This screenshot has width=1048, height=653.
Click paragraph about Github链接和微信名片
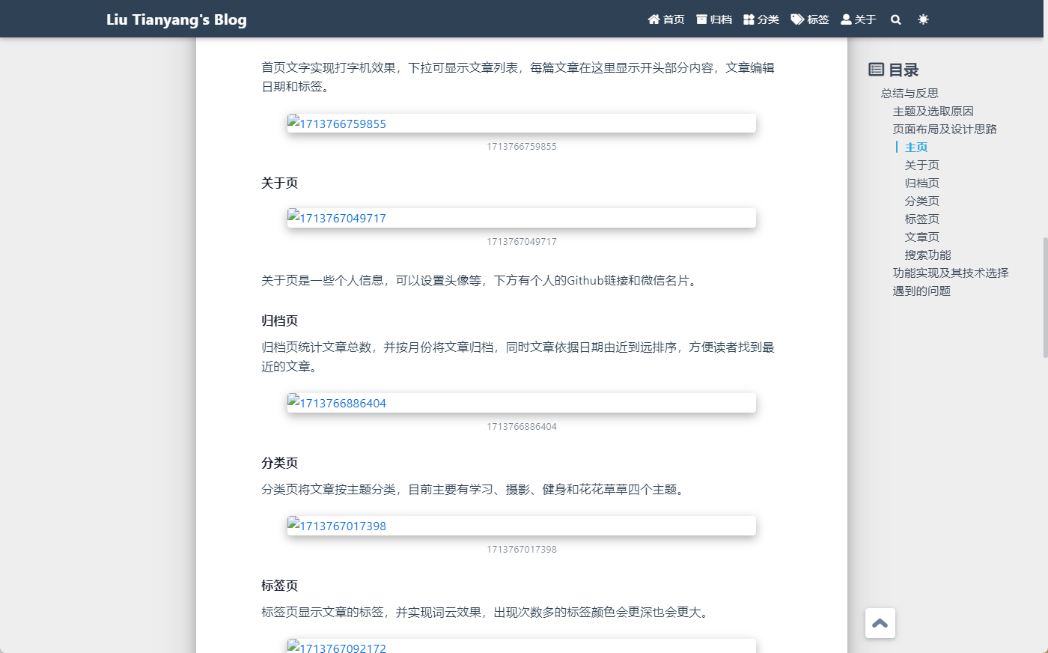tap(481, 281)
